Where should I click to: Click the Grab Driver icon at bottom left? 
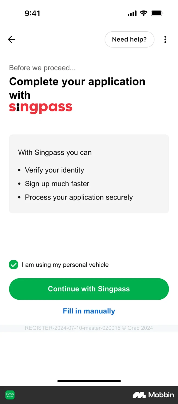pyautogui.click(x=10, y=395)
